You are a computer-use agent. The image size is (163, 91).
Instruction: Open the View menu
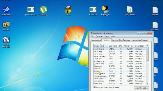pyautogui.click(x=107, y=36)
